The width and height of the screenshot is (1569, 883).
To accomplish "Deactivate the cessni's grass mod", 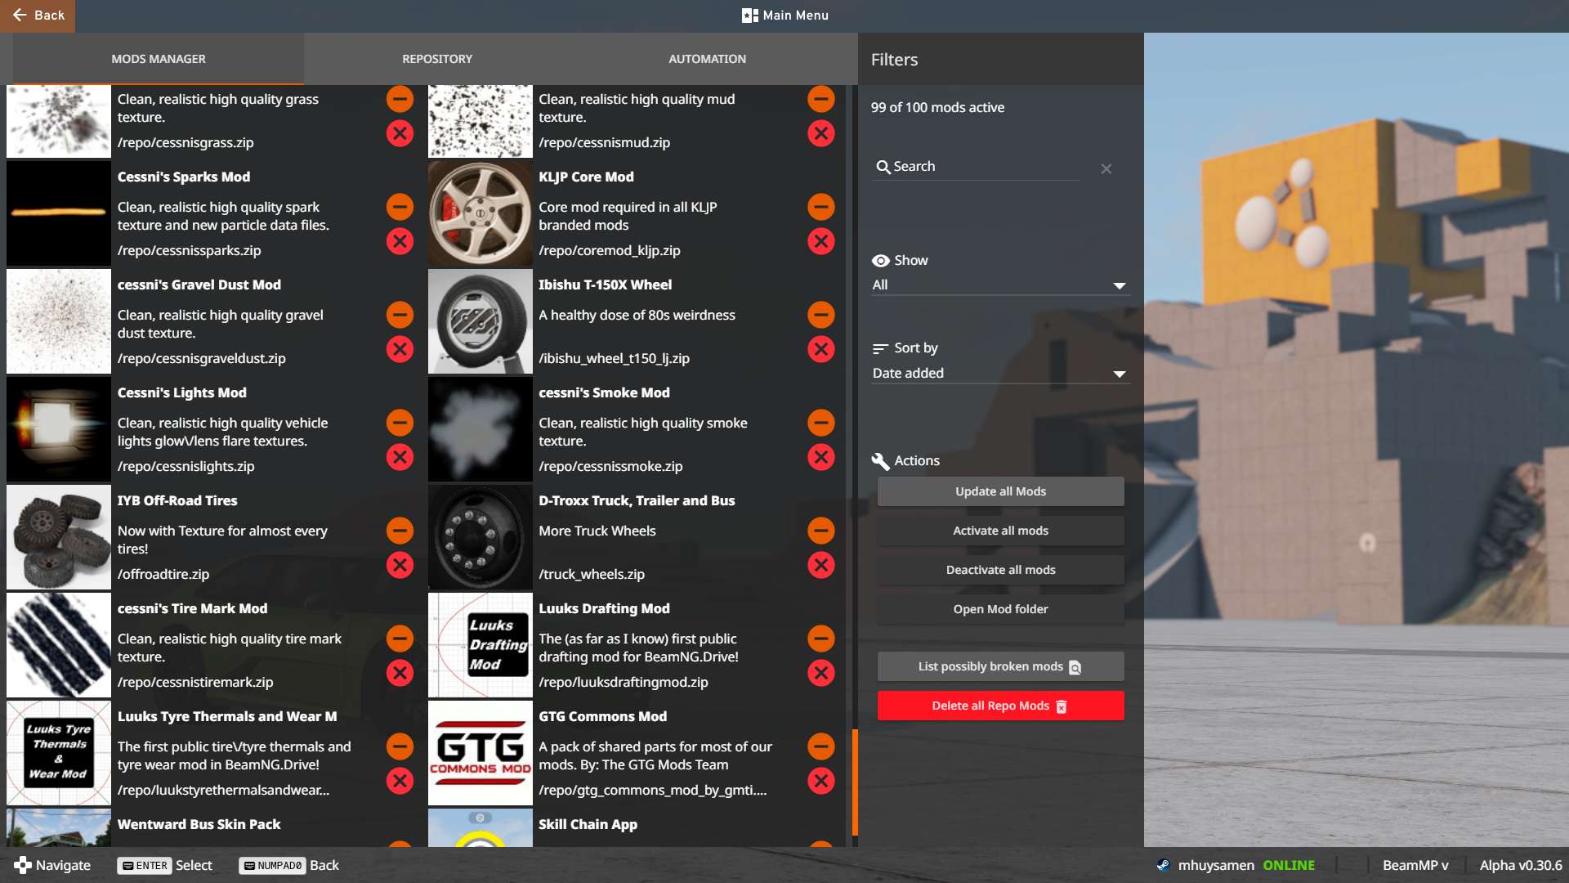I will pos(400,99).
